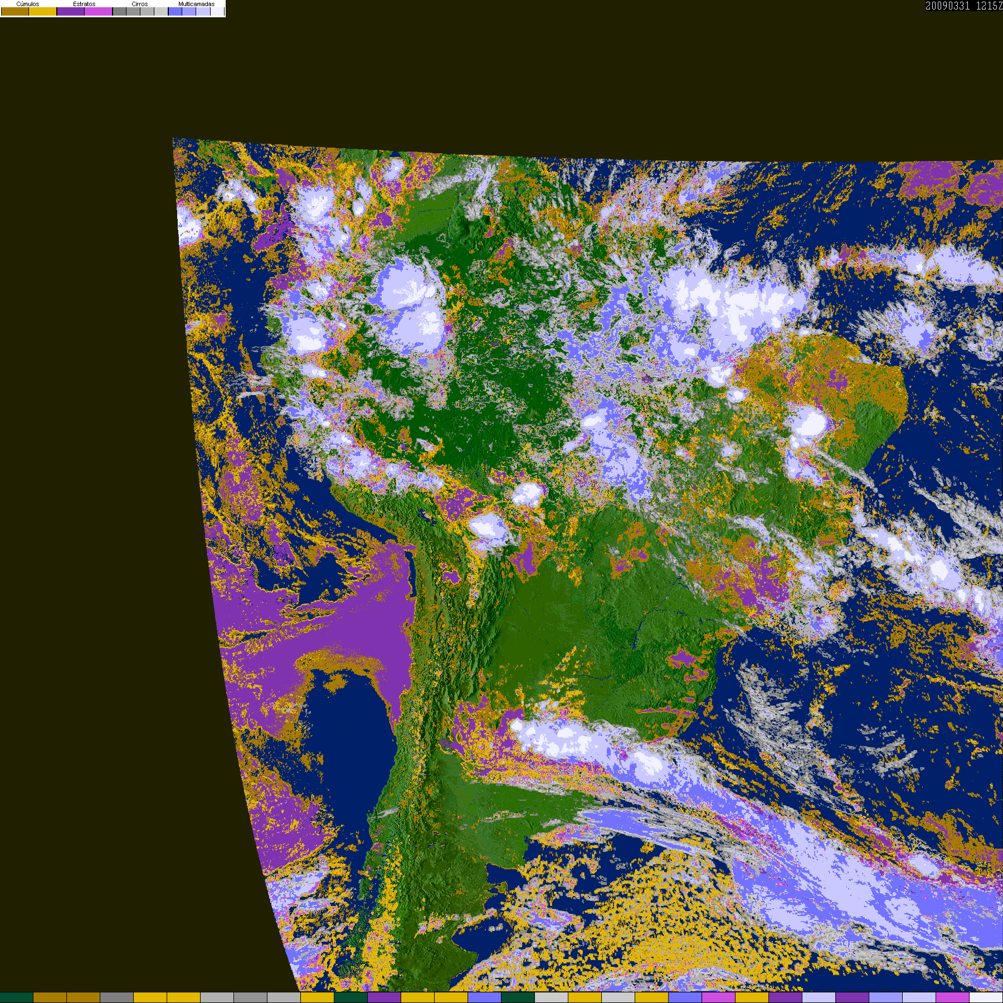Select the near-white Multicamadas legend swatch
Image resolution: width=1003 pixels, height=1003 pixels.
pos(217,12)
